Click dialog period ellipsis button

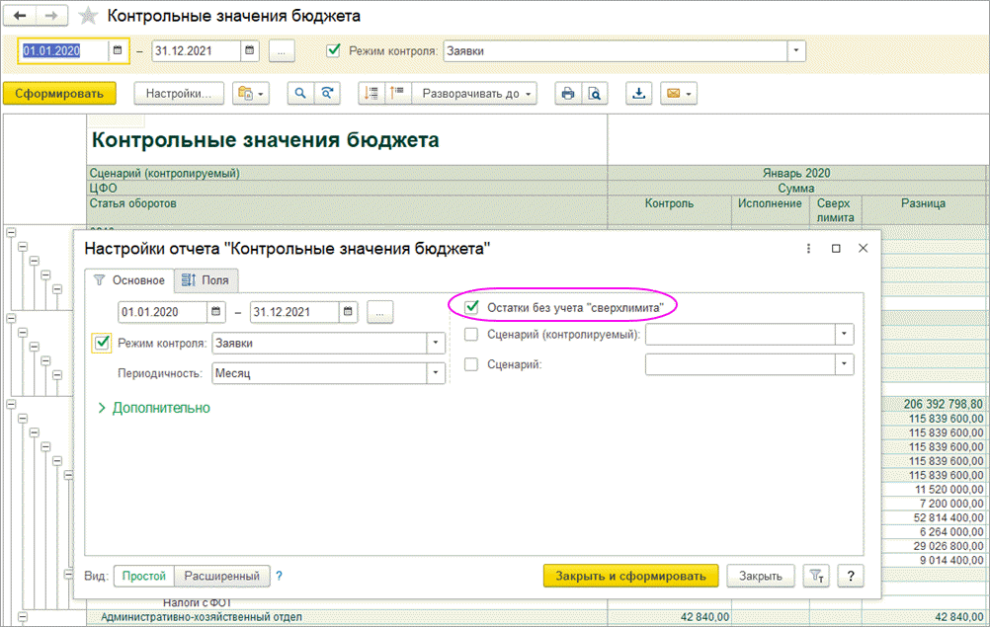click(380, 312)
